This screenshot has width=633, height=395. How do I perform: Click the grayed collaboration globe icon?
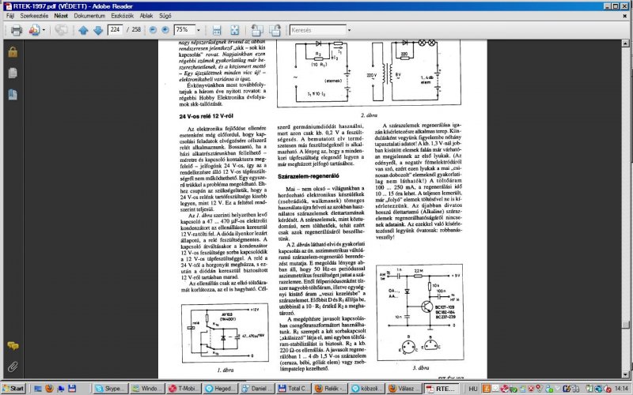tap(61, 30)
